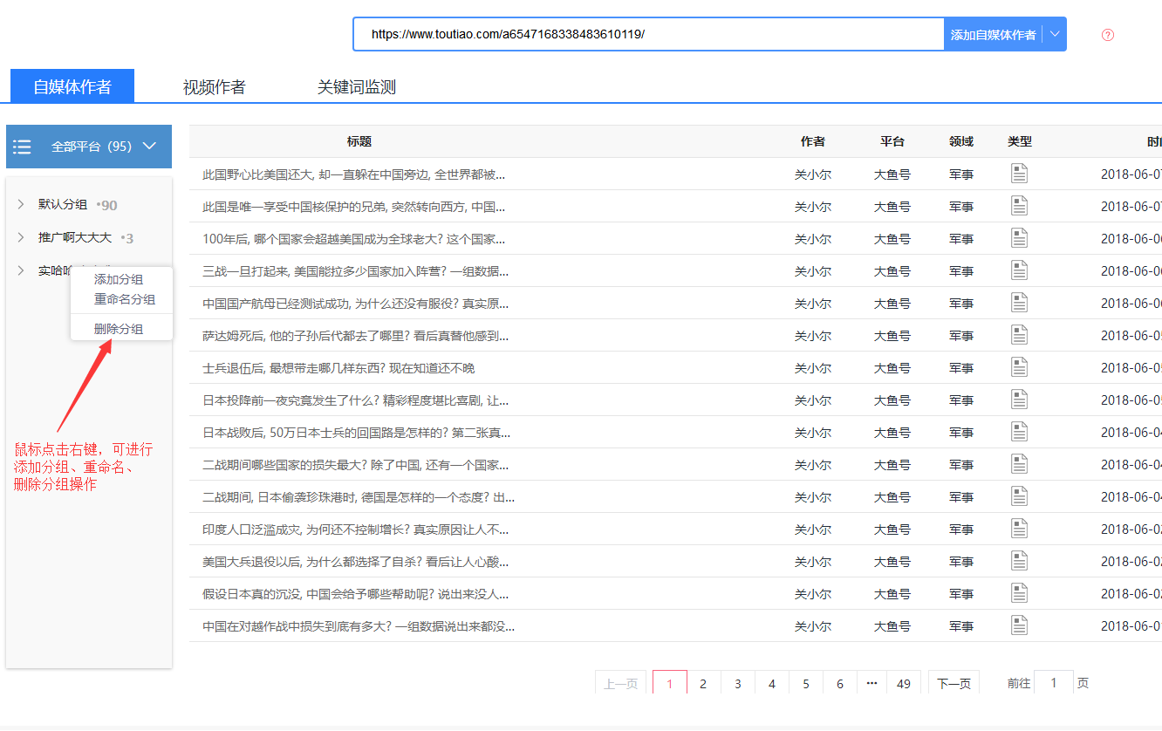Select 推广啊大大大 group label
This screenshot has width=1162, height=731.
click(75, 237)
